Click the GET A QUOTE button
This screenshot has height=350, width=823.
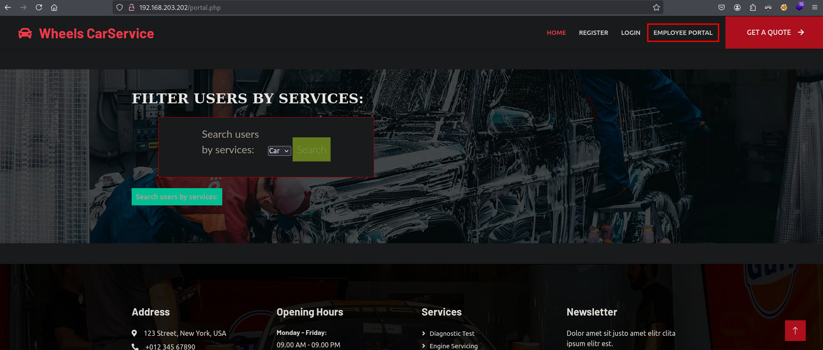(x=774, y=32)
